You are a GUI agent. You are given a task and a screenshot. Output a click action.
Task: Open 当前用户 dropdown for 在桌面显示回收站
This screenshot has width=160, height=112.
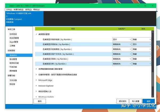pos(122,44)
